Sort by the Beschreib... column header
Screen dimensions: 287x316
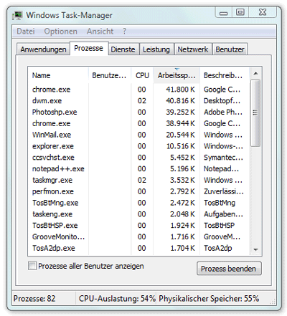[224, 75]
